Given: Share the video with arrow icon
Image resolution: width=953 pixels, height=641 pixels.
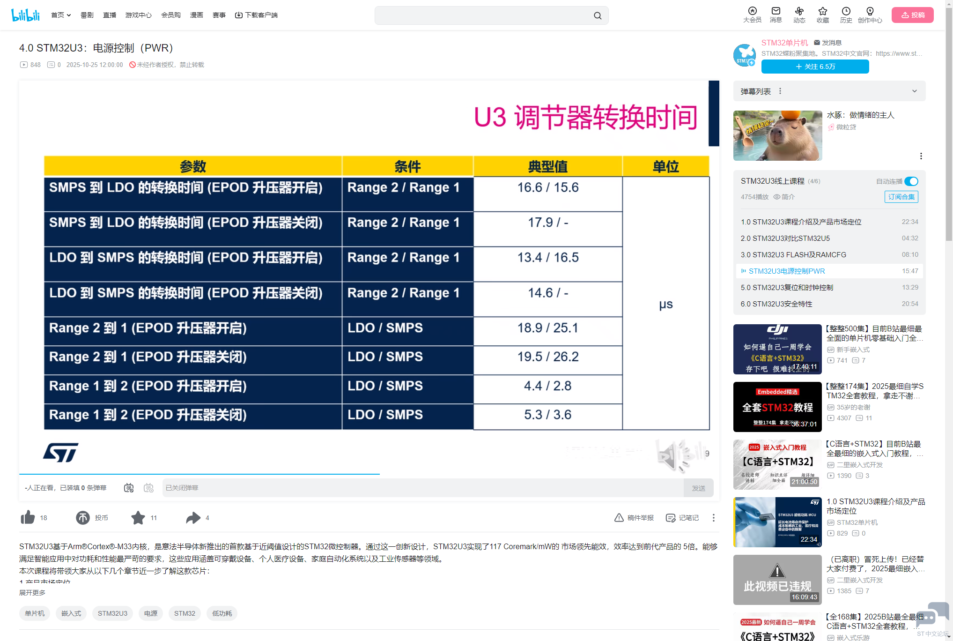Looking at the screenshot, I should (x=193, y=518).
